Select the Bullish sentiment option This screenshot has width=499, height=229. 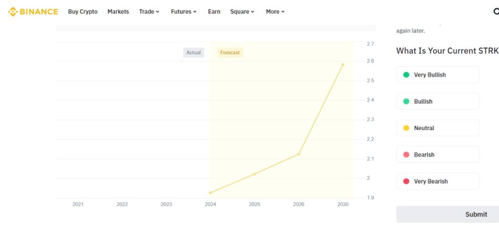tap(438, 101)
